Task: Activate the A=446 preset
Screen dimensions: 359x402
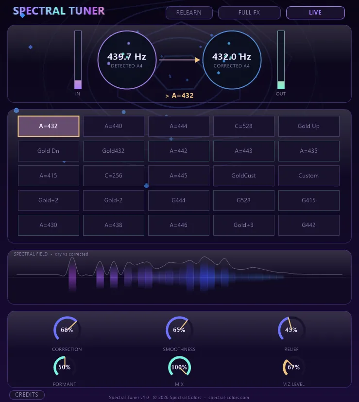Action: point(178,225)
